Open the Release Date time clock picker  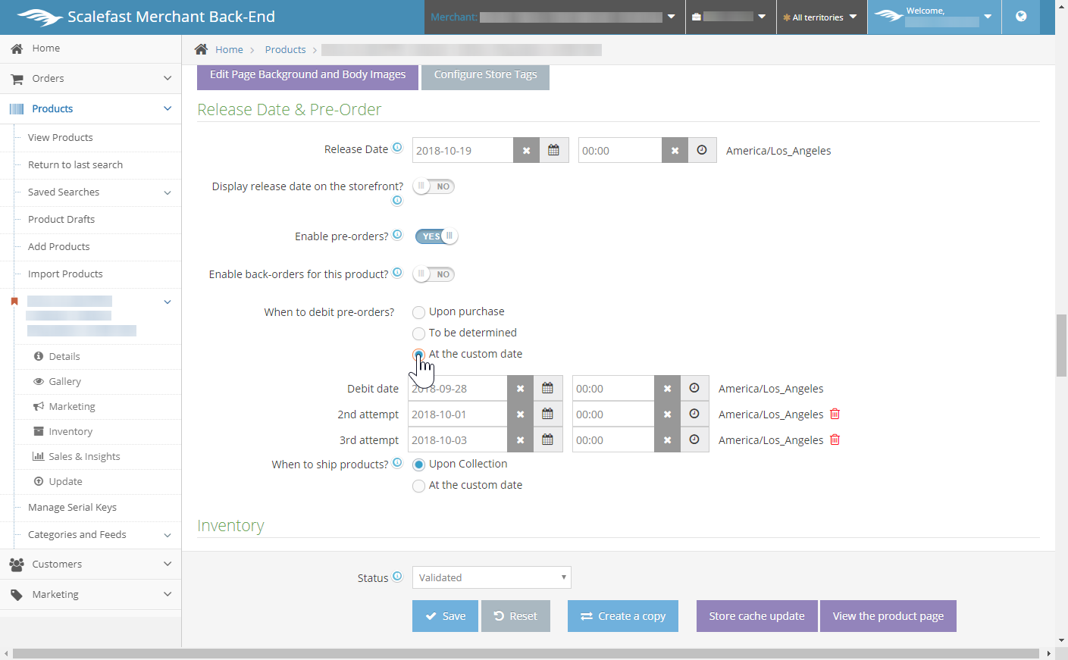tap(702, 150)
